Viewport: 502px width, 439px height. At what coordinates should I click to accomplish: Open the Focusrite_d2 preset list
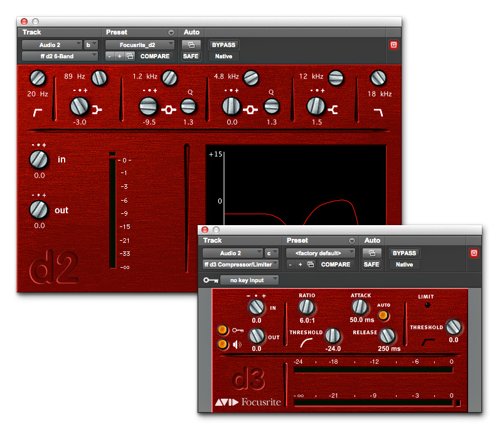[x=139, y=45]
